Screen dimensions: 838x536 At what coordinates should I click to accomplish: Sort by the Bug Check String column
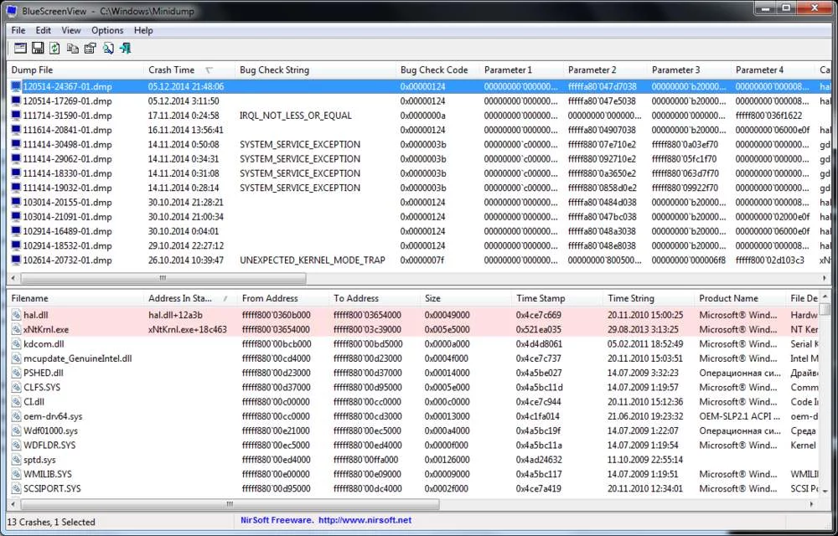(x=274, y=70)
